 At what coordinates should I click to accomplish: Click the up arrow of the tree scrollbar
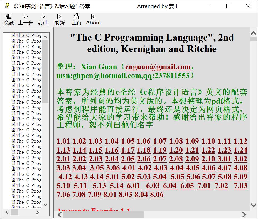(45, 36)
